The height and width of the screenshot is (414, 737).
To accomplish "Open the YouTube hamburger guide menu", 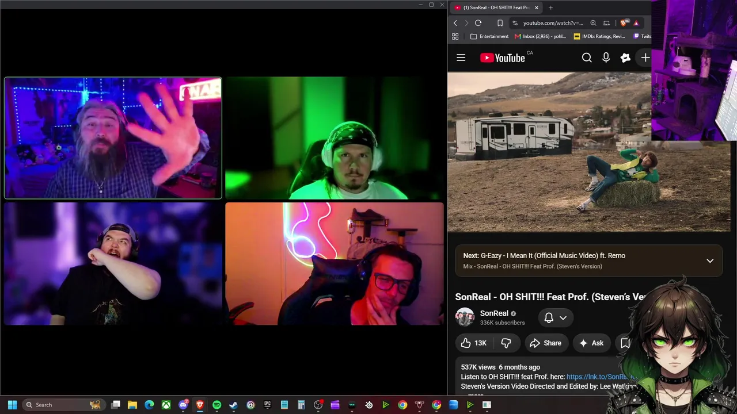I will tap(461, 57).
